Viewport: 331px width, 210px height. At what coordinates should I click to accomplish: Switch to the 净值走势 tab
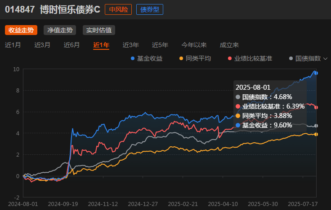click(60, 30)
